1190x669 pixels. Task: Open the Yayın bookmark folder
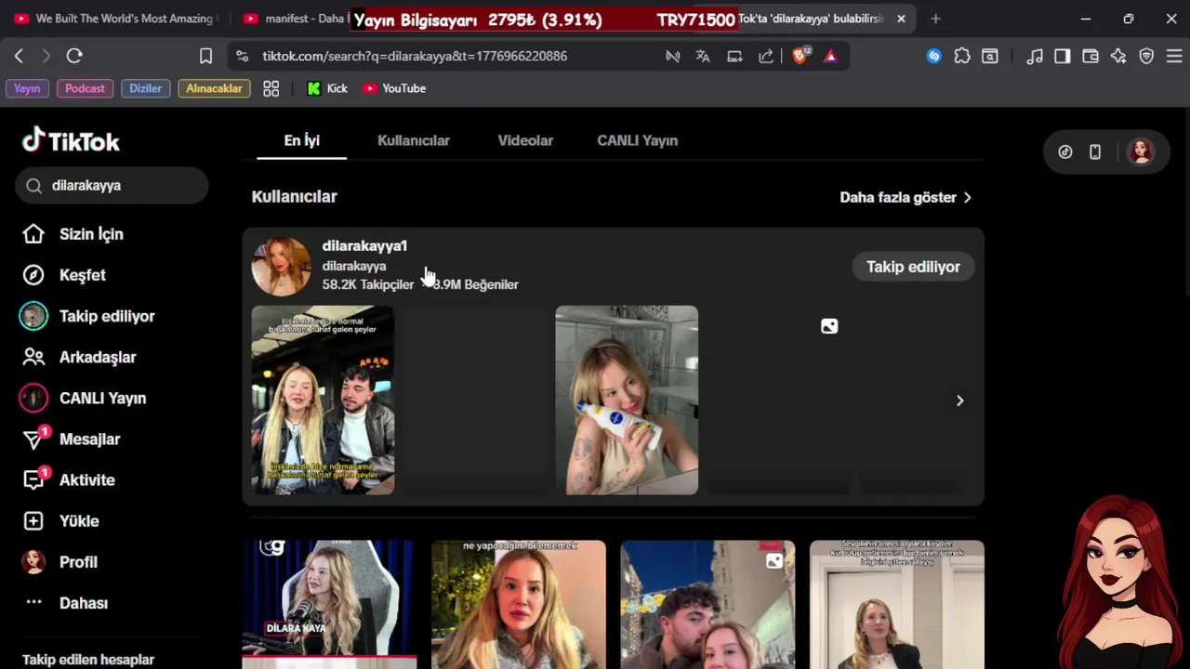point(27,88)
